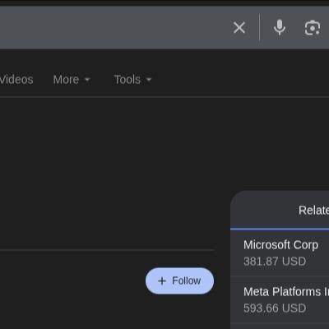Click the Microsoft Corp row background

tap(280, 253)
